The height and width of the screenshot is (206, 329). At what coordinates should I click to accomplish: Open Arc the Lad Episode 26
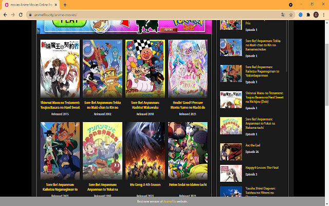tap(252, 151)
